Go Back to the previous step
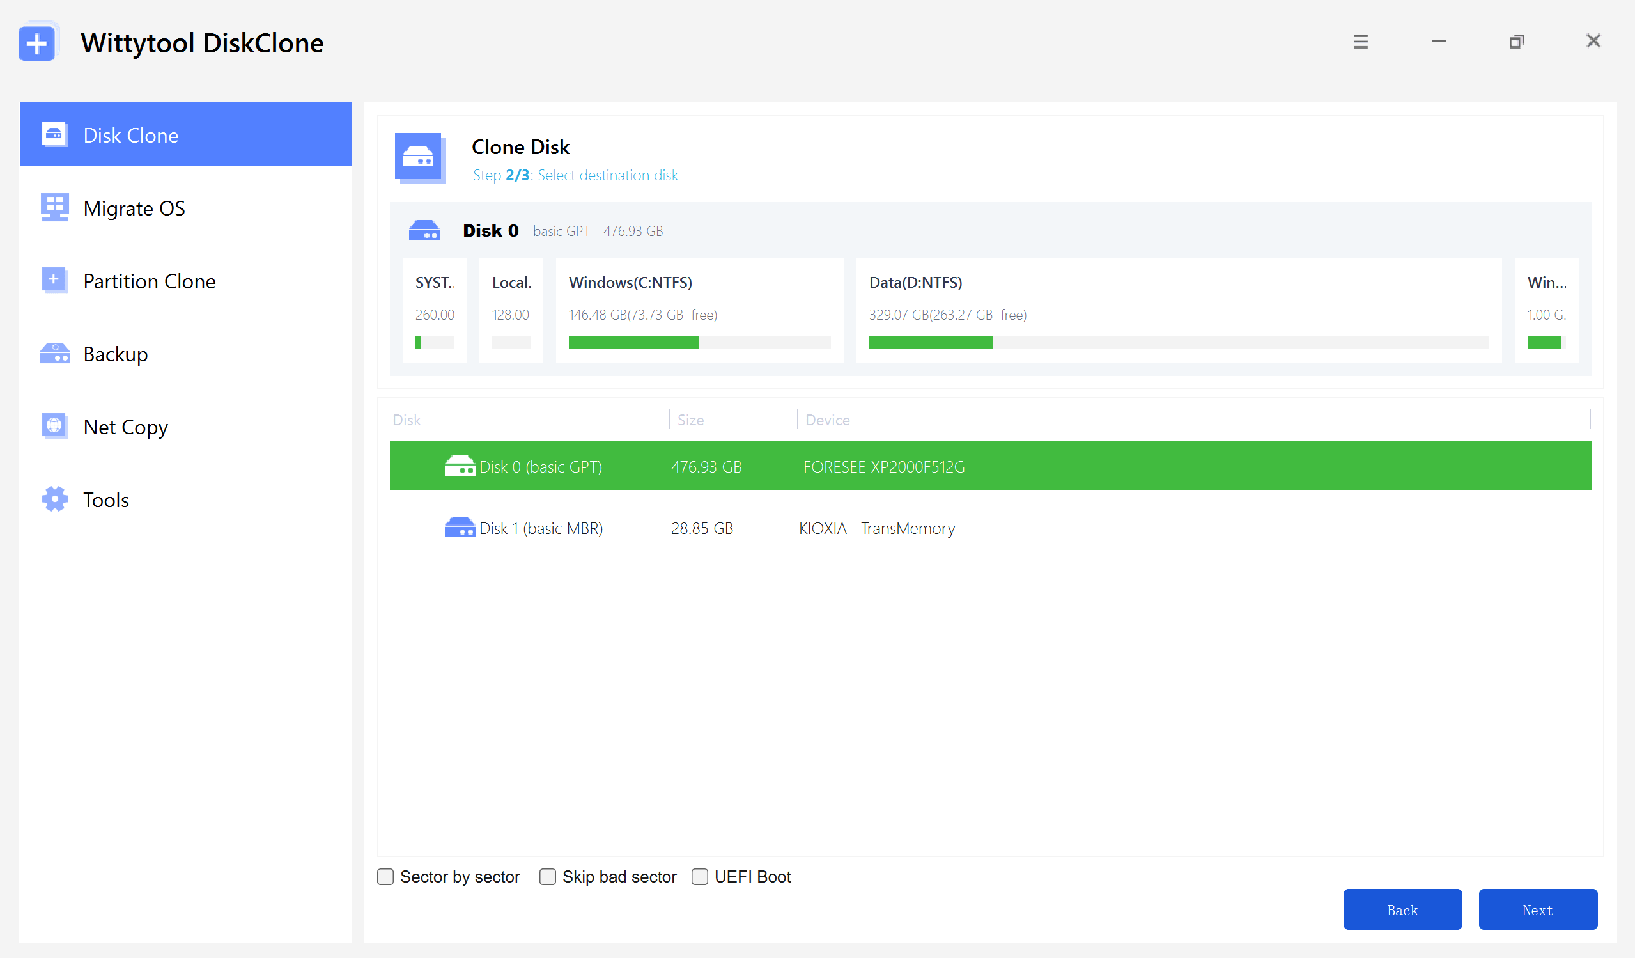The width and height of the screenshot is (1635, 958). point(1402,909)
